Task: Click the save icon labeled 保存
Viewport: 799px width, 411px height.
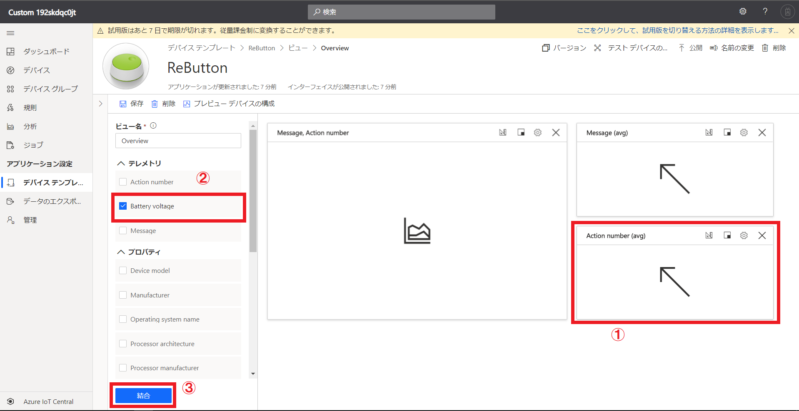Action: [132, 104]
